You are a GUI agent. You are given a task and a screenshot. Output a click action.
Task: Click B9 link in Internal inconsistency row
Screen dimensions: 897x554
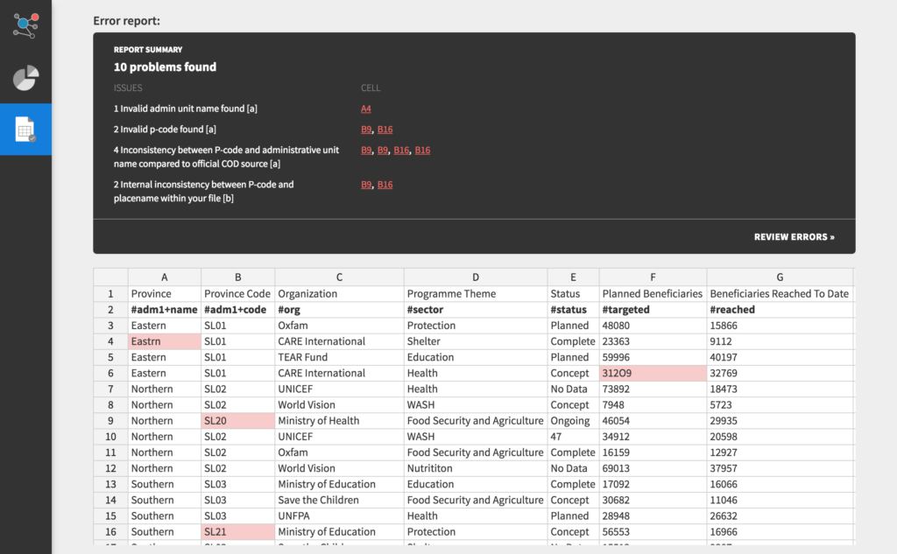[366, 185]
